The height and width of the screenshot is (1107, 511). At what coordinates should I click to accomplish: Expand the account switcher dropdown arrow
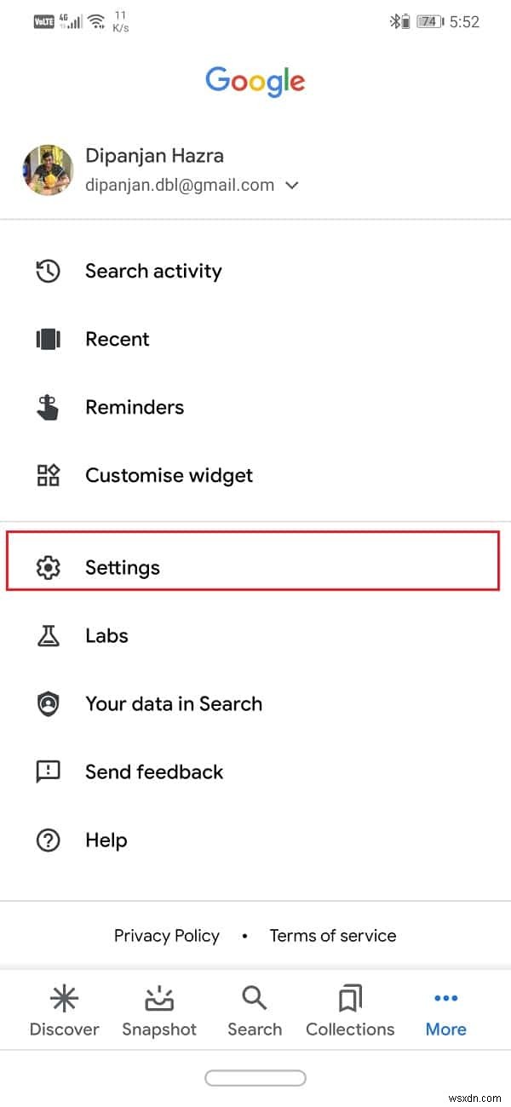click(x=292, y=185)
